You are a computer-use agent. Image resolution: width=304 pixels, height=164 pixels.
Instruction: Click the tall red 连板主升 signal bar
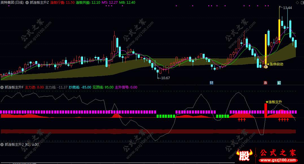[266, 110]
